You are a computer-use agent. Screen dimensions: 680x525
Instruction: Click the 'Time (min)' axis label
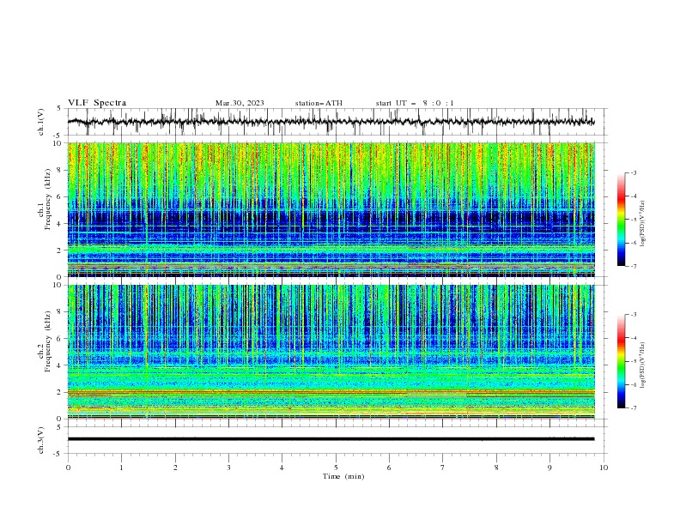pos(343,476)
